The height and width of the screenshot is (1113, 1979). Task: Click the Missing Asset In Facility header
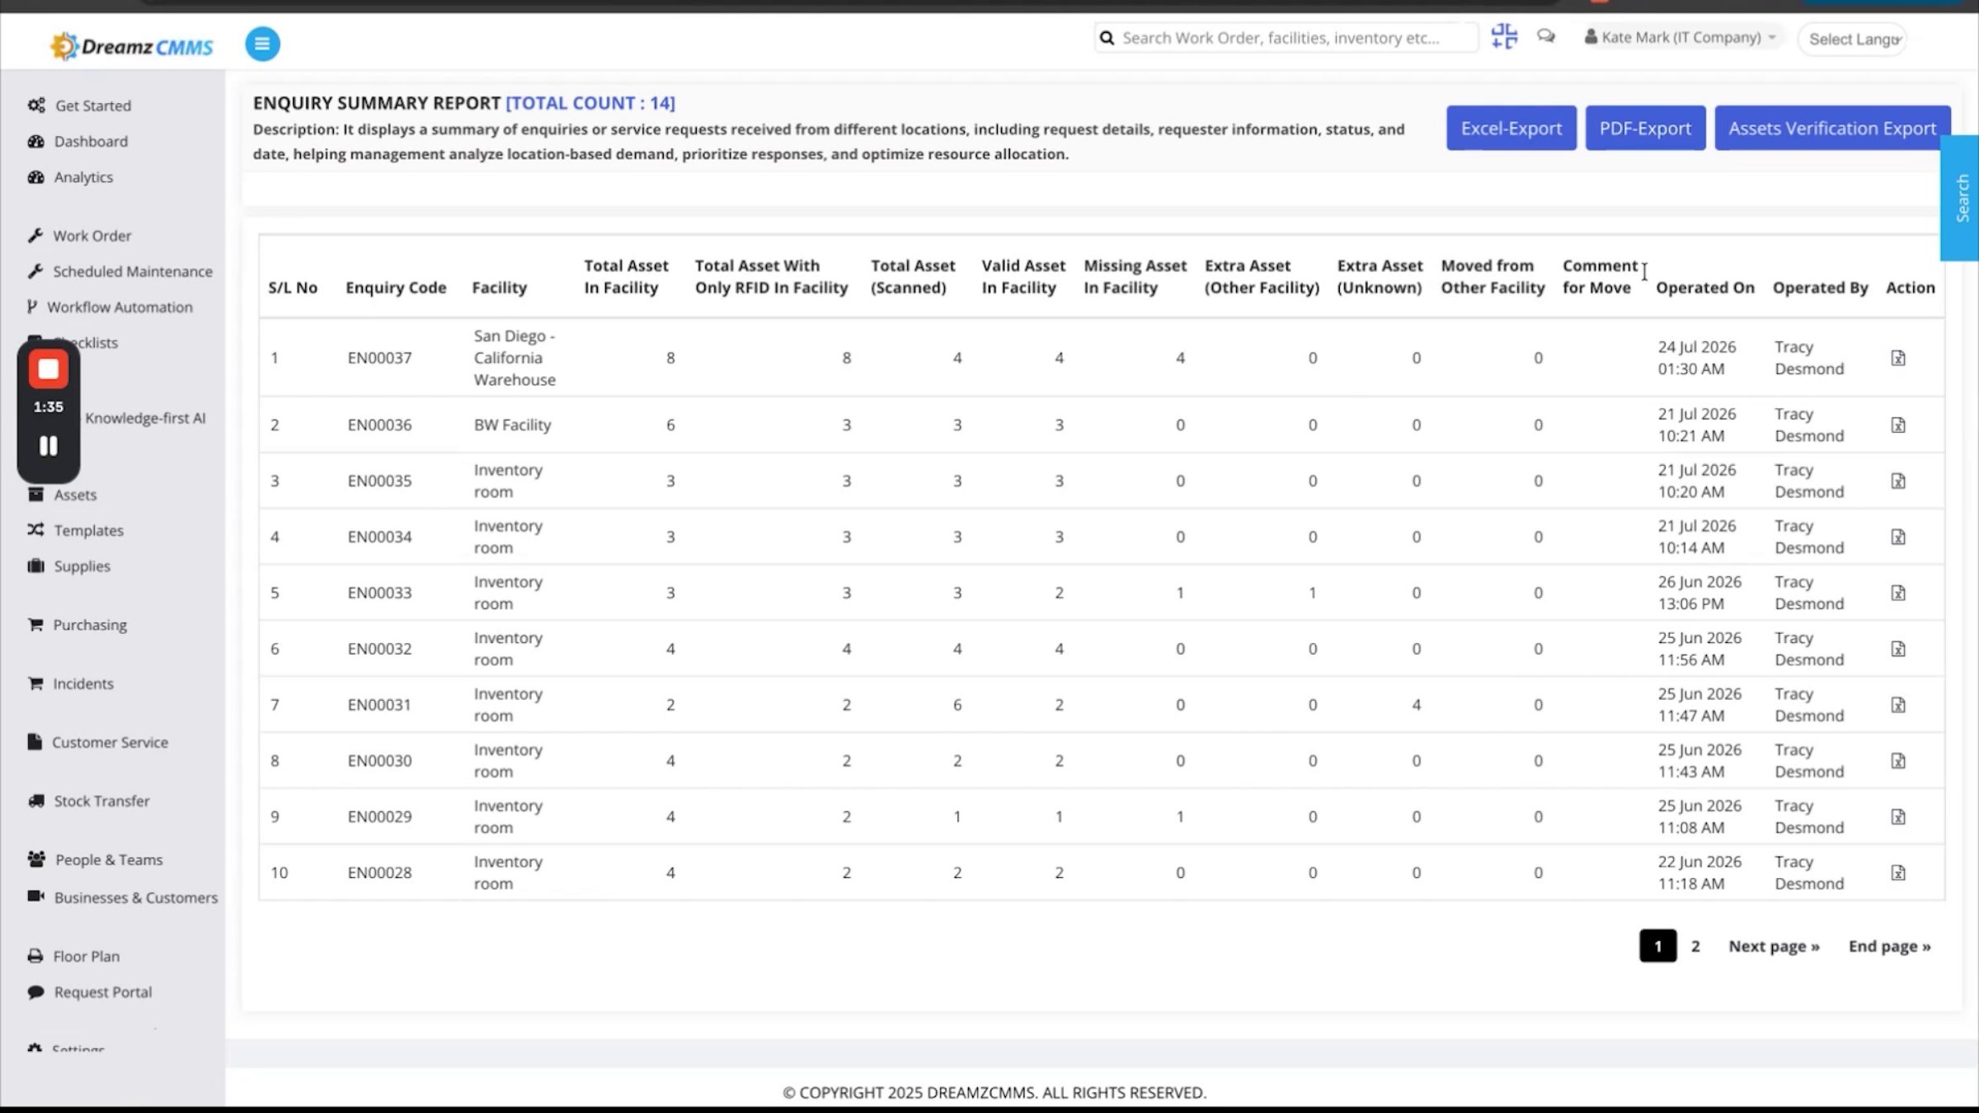pyautogui.click(x=1135, y=277)
